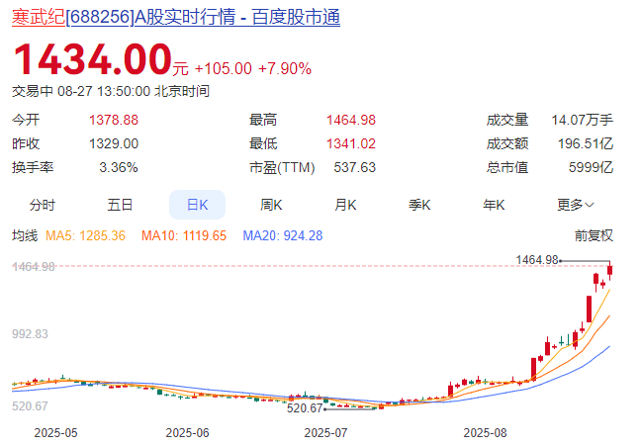Click the 总市值 value 5999亿

pos(591,167)
